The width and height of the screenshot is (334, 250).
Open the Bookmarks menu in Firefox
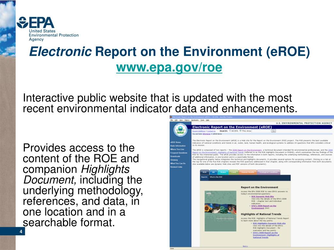click(195, 120)
